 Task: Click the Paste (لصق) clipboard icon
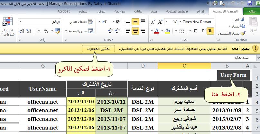[x=253, y=22]
